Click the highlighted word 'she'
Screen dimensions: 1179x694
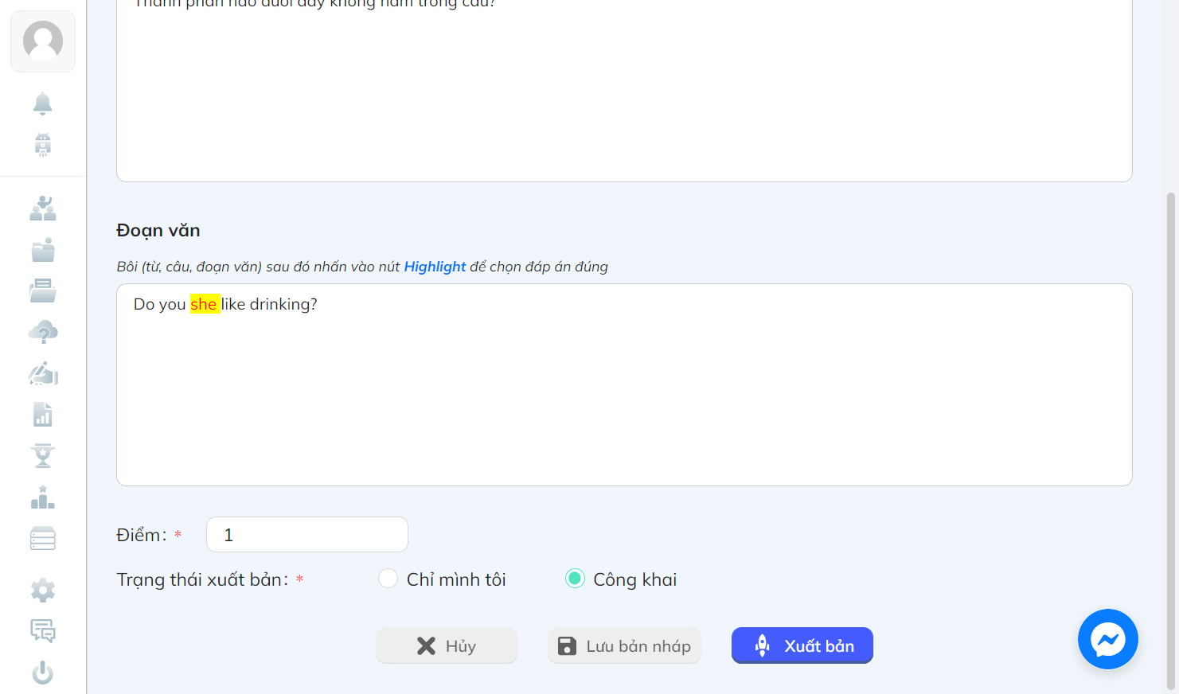pos(204,304)
